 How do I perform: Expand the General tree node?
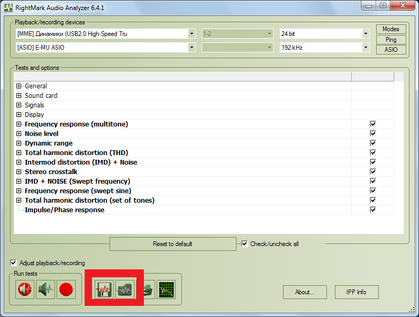pyautogui.click(x=19, y=86)
